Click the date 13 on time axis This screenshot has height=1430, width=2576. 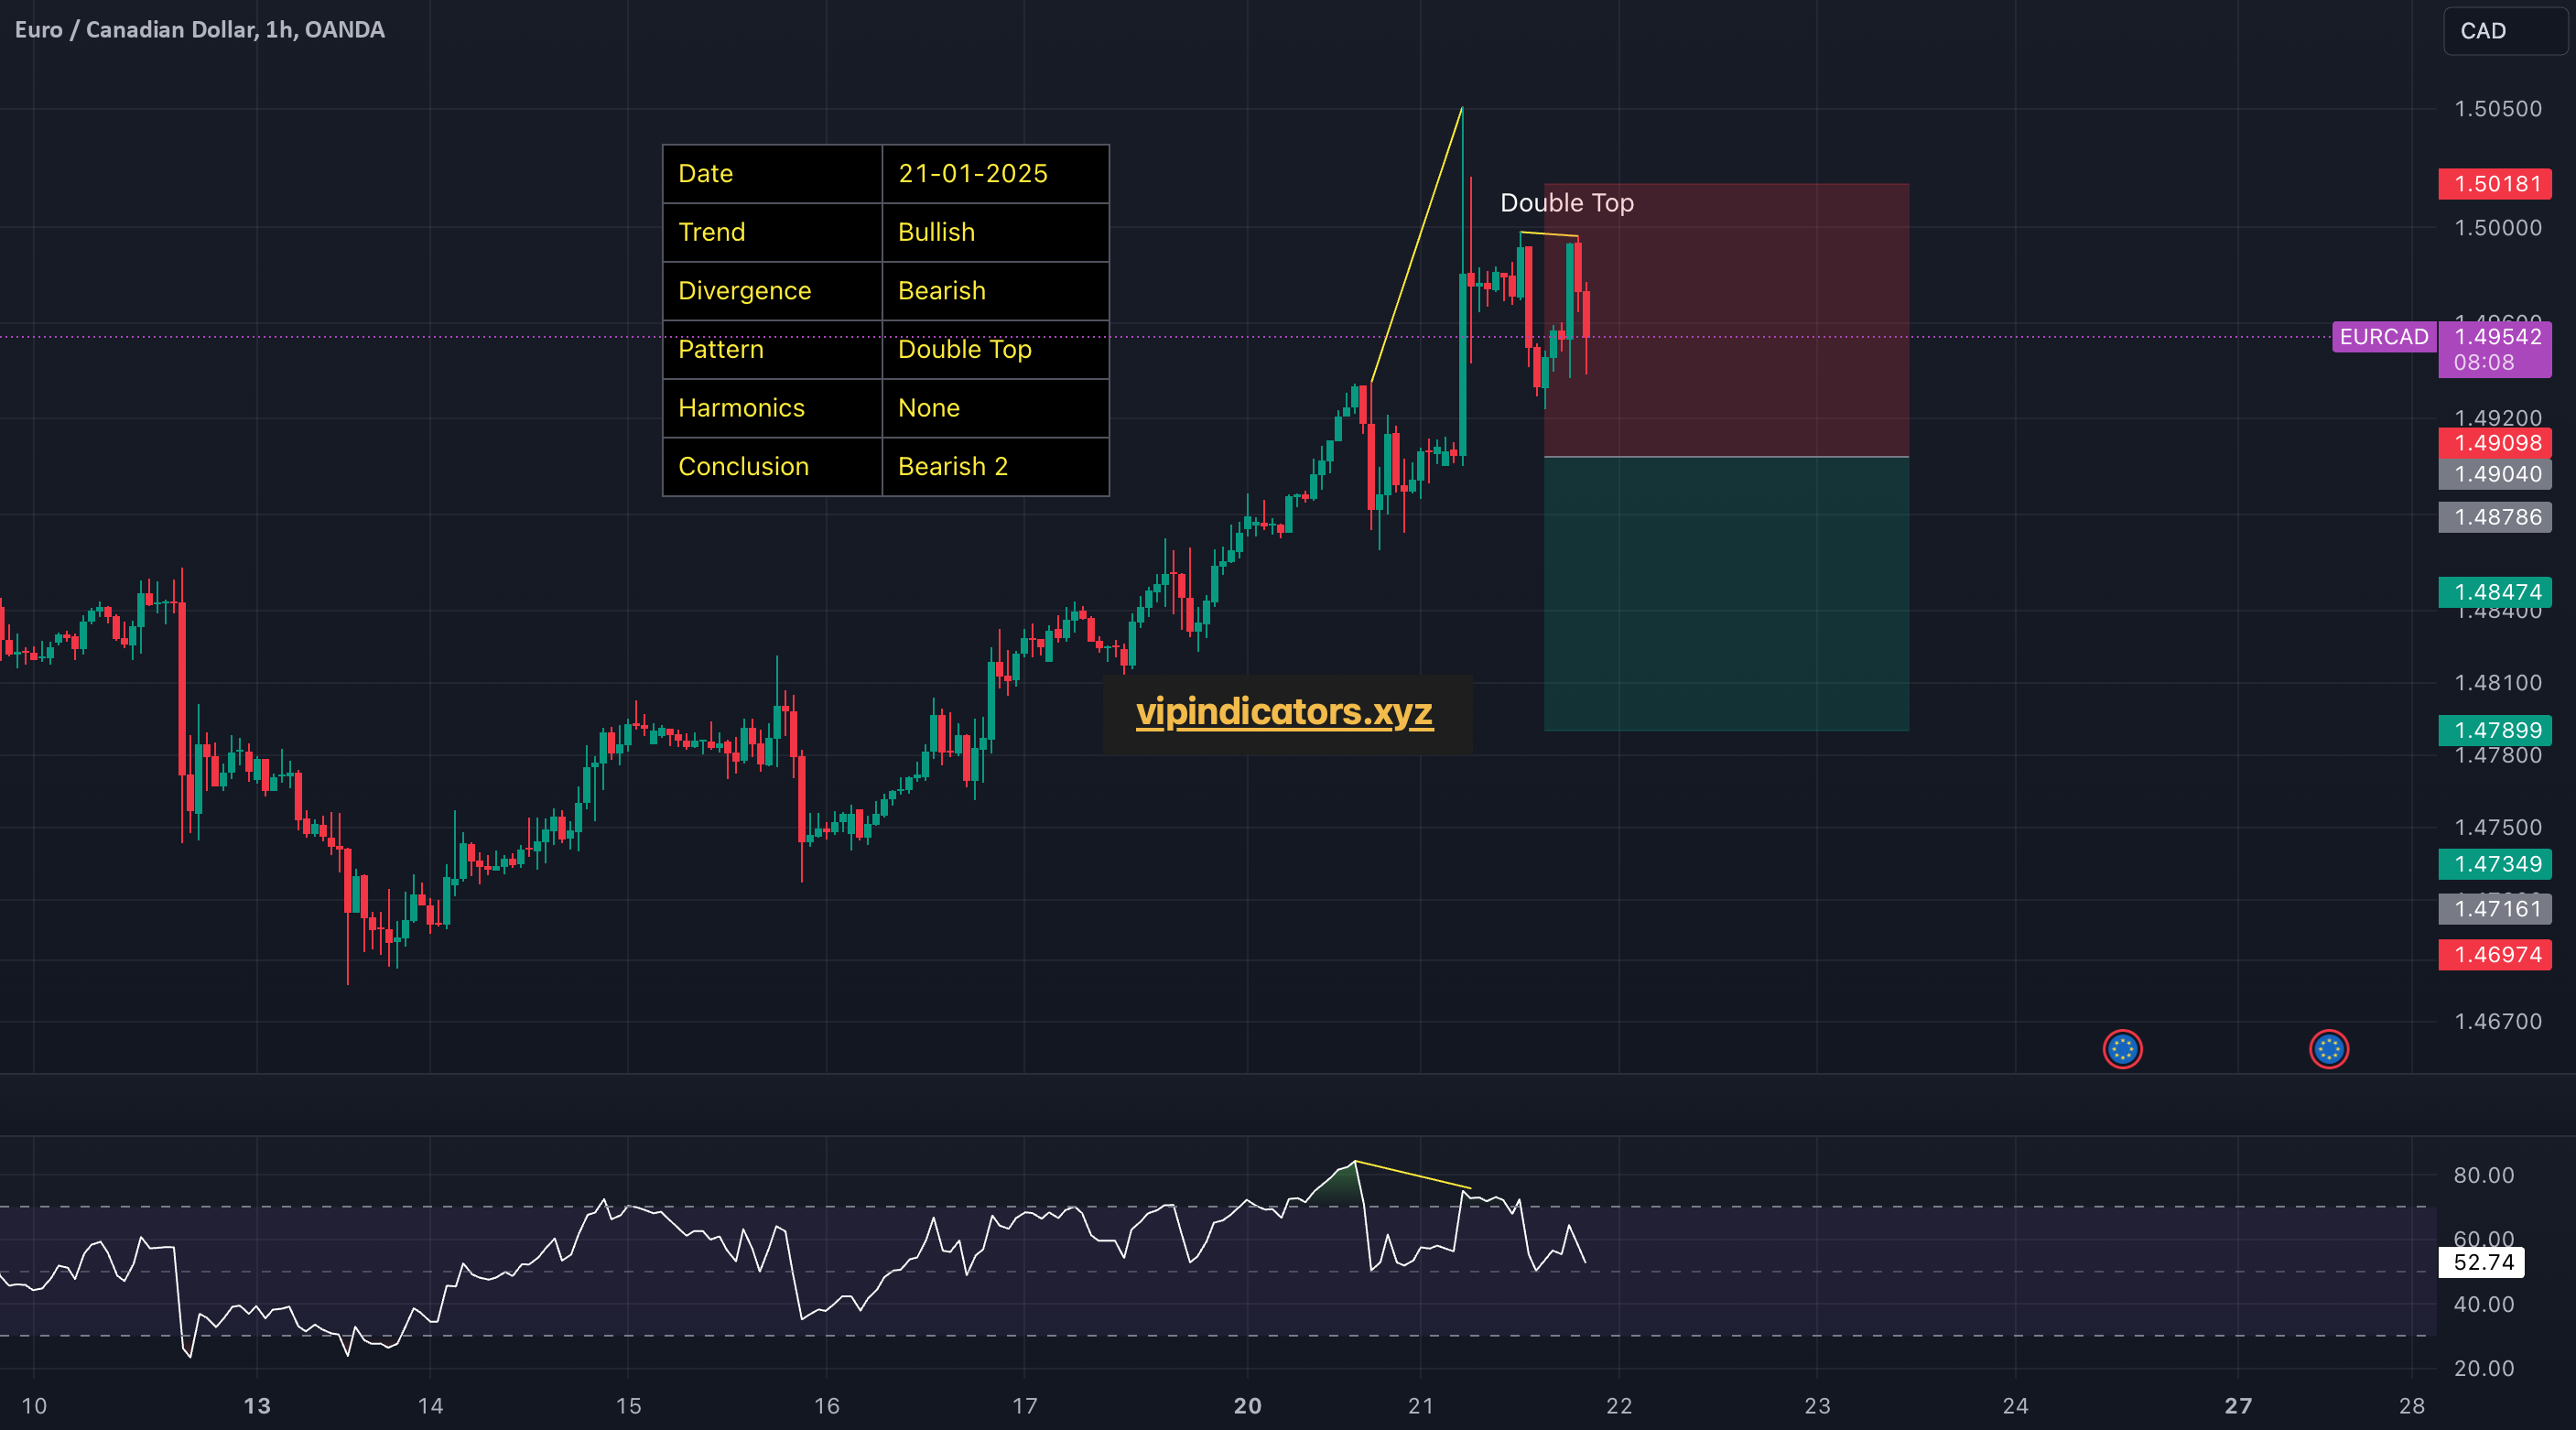click(x=257, y=1406)
